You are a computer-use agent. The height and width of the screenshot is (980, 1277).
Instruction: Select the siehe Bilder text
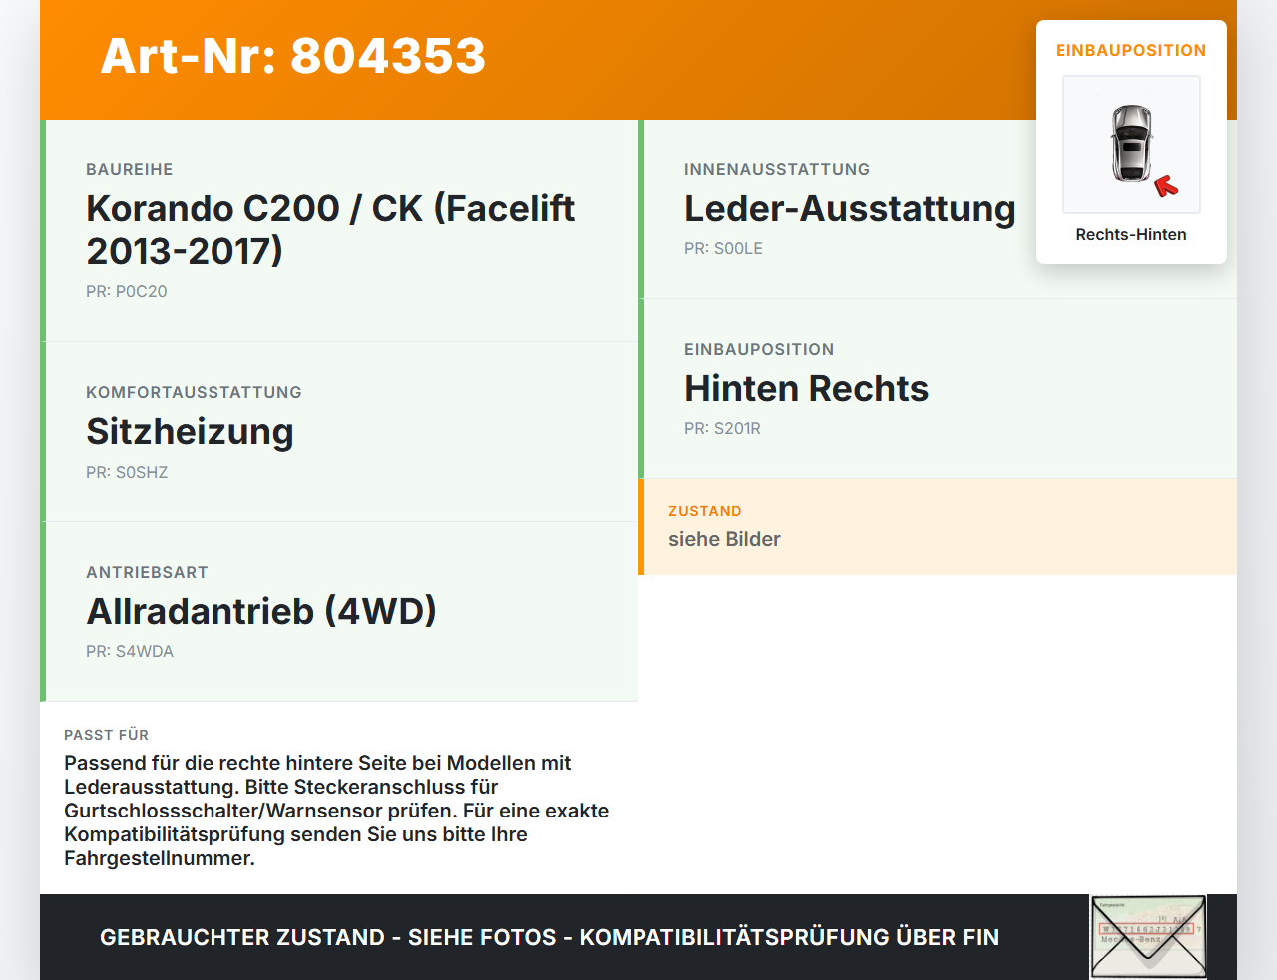[x=724, y=539]
